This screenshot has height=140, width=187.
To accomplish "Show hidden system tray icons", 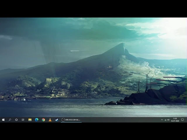I will (162, 120).
